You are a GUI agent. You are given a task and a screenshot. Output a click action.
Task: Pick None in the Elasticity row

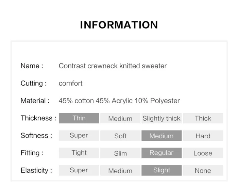203,170
